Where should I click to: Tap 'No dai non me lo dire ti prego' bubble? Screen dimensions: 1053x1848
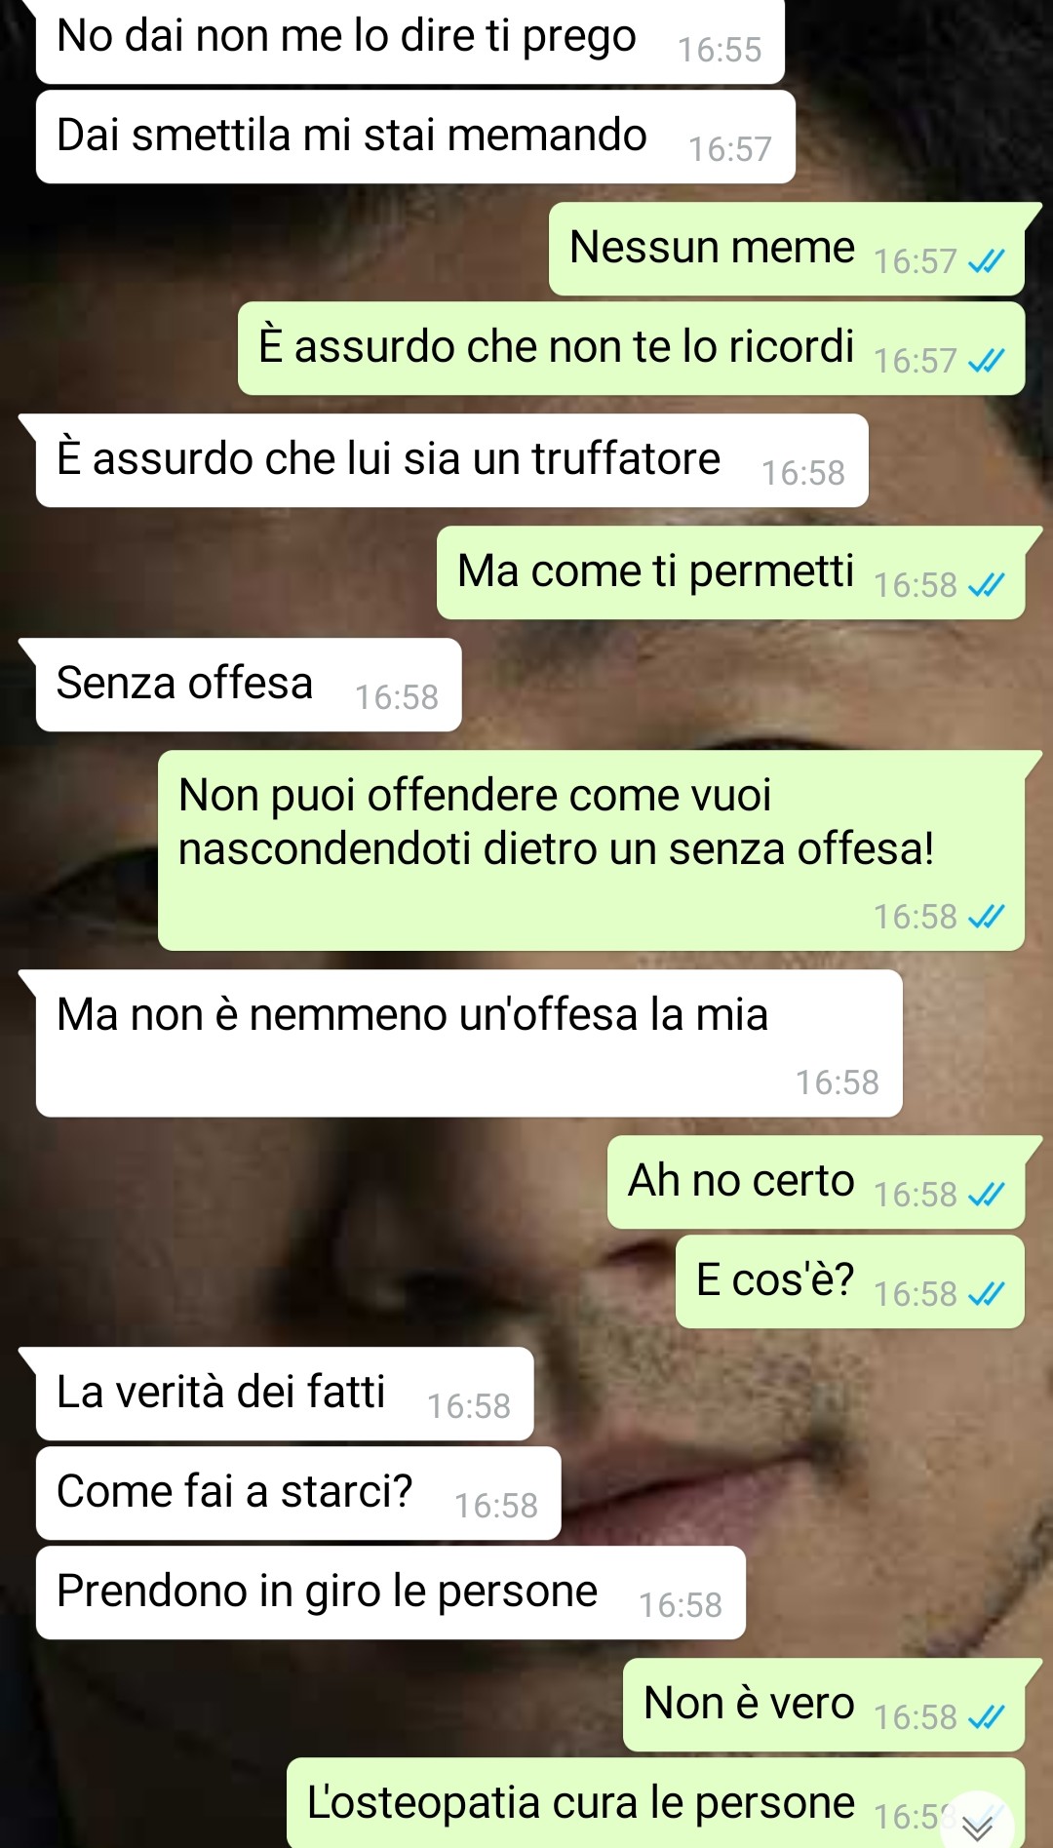(x=410, y=39)
